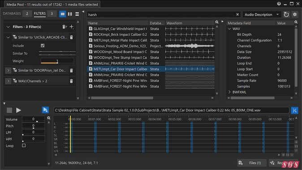Image resolution: width=302 pixels, height=170 pixels.
Task: Refresh the search results
Action: coord(286,14)
